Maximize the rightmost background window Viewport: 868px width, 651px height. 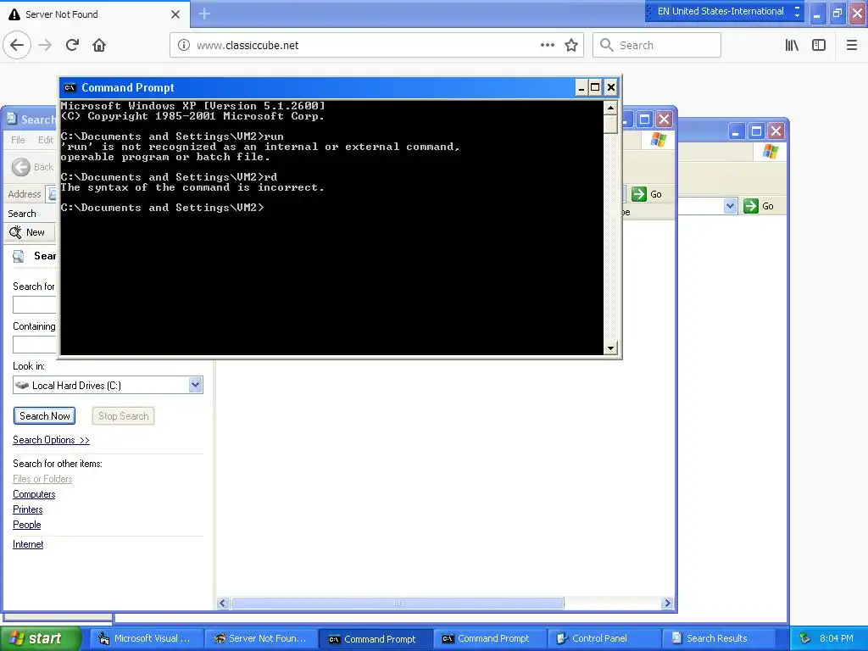click(756, 131)
